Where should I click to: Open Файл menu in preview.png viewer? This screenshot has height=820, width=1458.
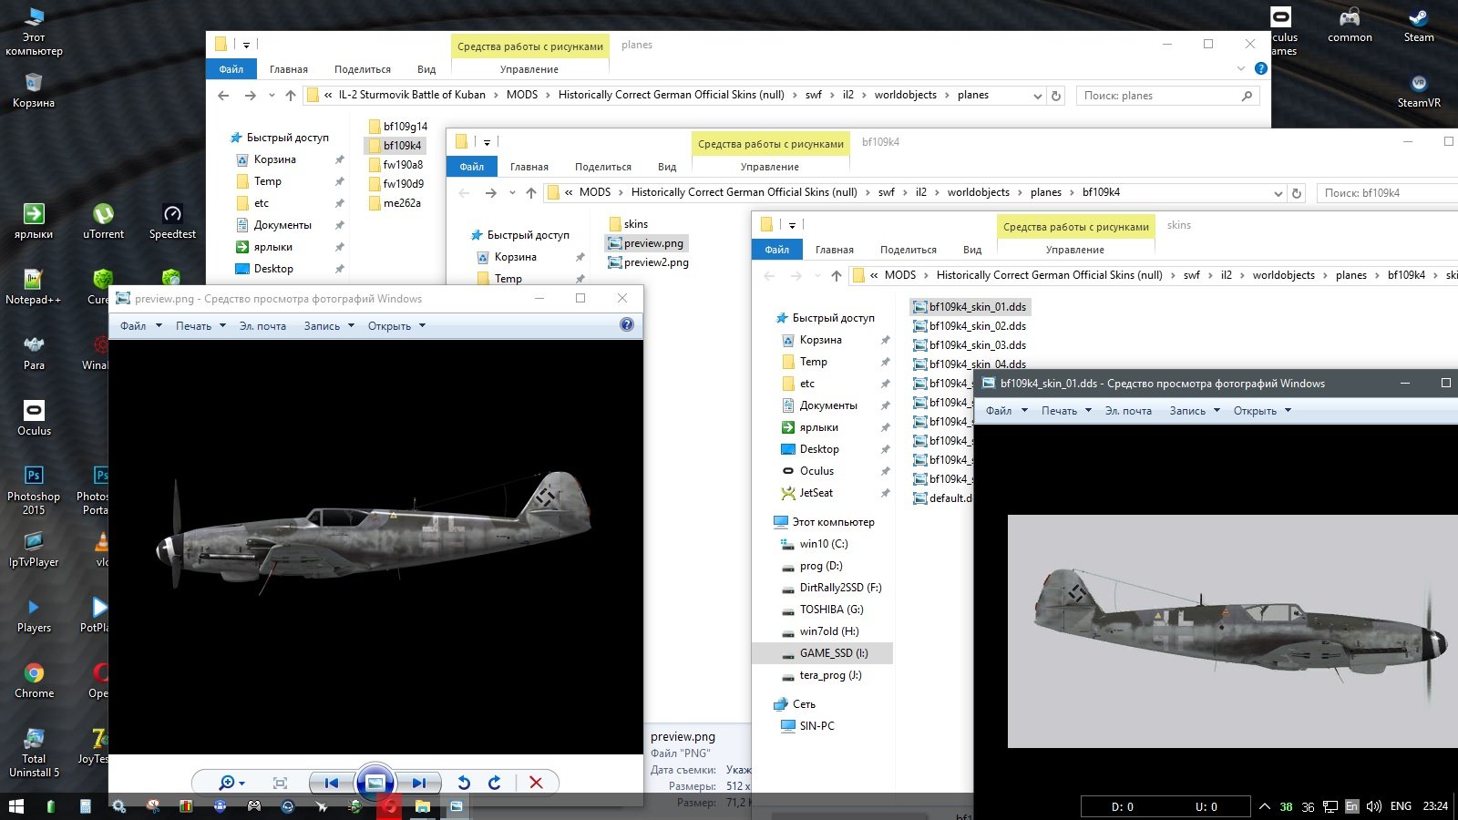click(x=140, y=325)
